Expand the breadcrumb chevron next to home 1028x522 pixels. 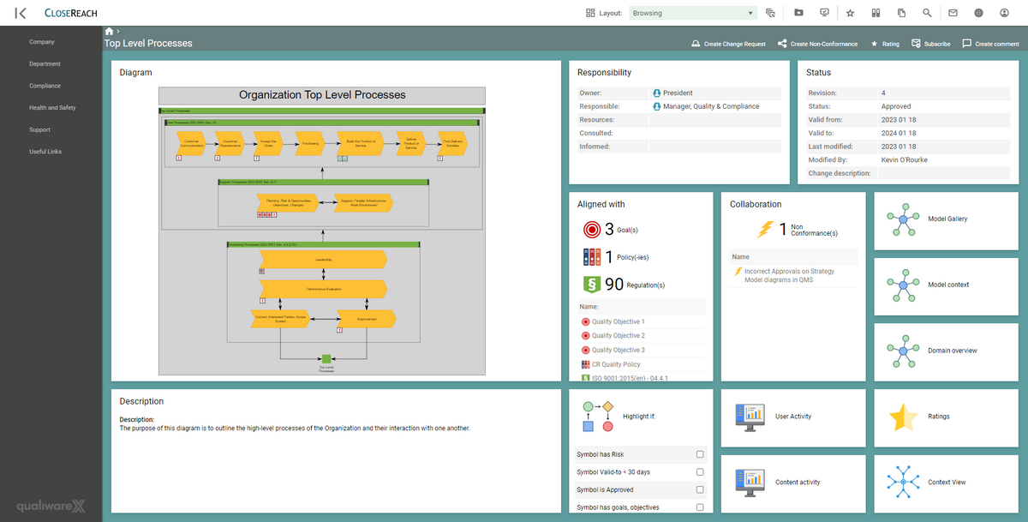coord(117,30)
